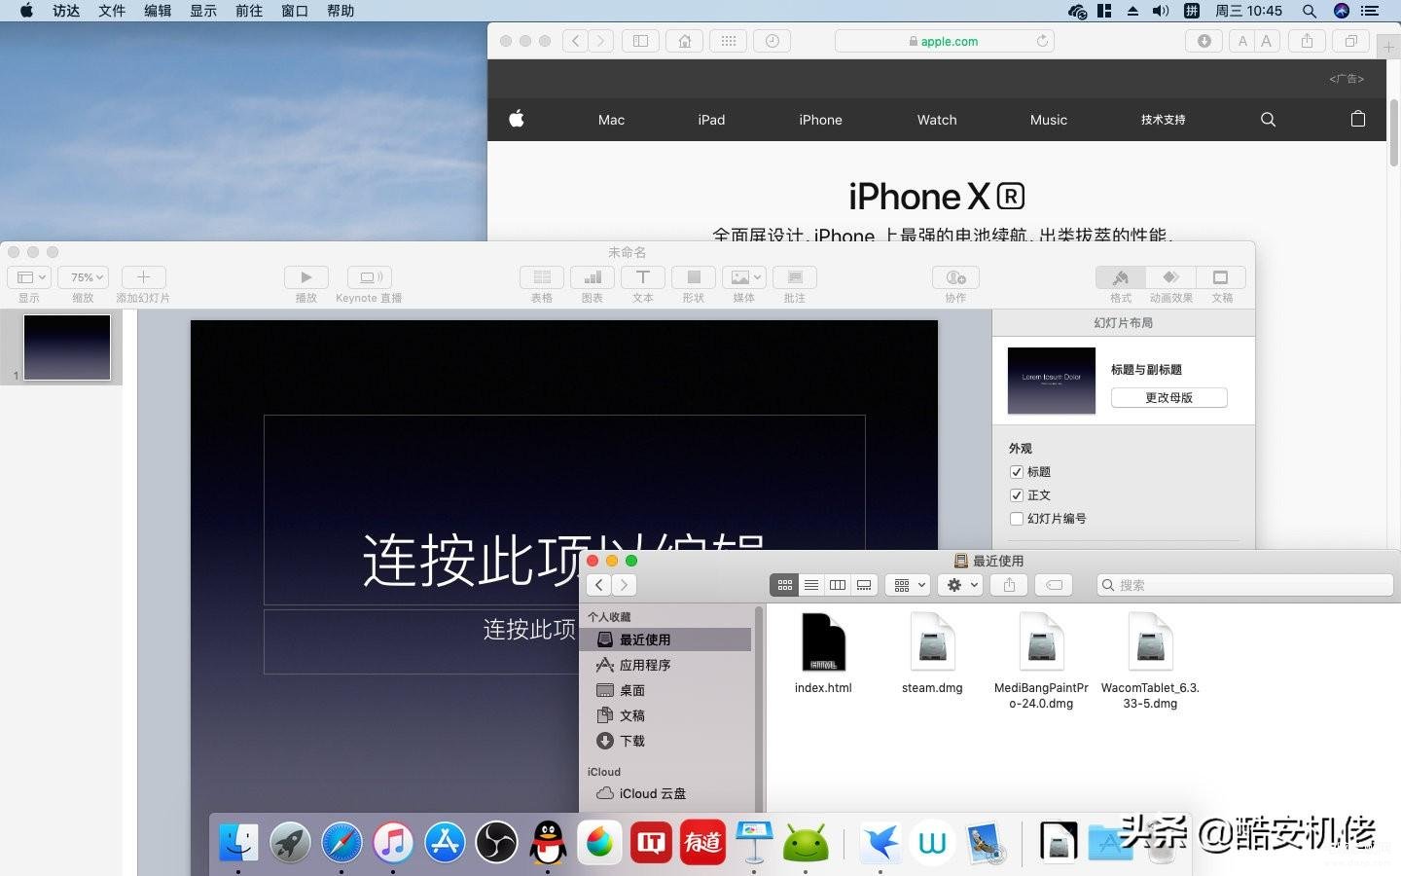Click Finder edit tags button
The width and height of the screenshot is (1401, 876).
[x=1054, y=585]
